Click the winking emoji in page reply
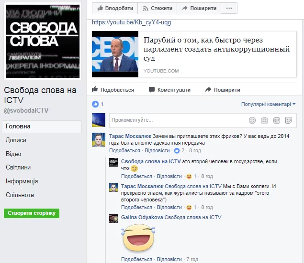This screenshot has width=304, height=263. click(134, 168)
